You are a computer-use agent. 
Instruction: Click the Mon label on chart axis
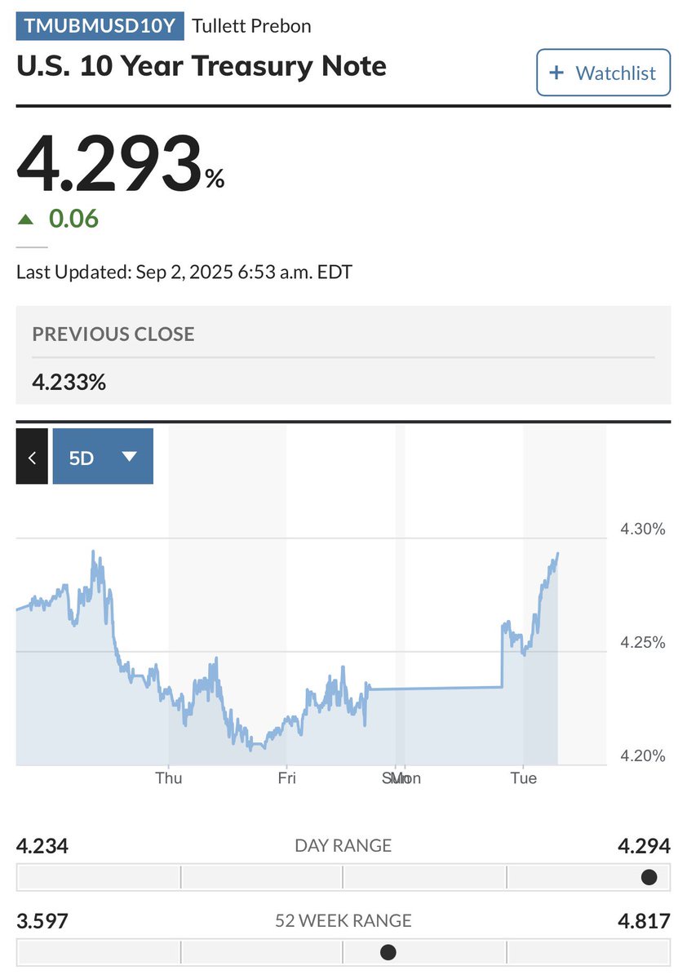coord(406,778)
